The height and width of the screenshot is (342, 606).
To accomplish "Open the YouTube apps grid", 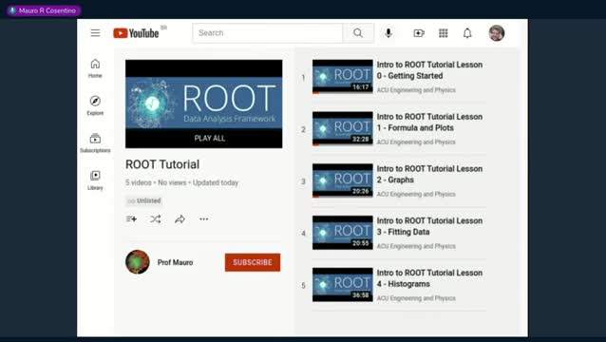I will [x=444, y=33].
